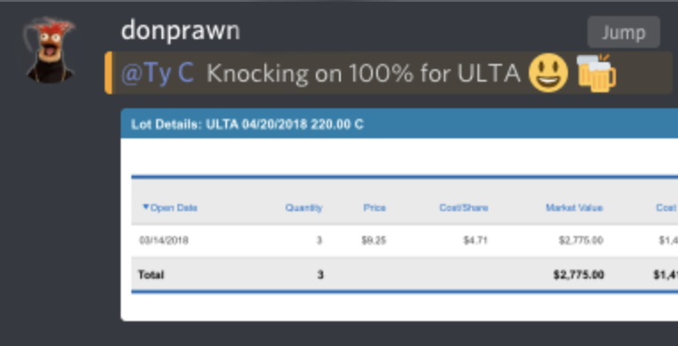Sort by Market Value column header

(x=574, y=208)
